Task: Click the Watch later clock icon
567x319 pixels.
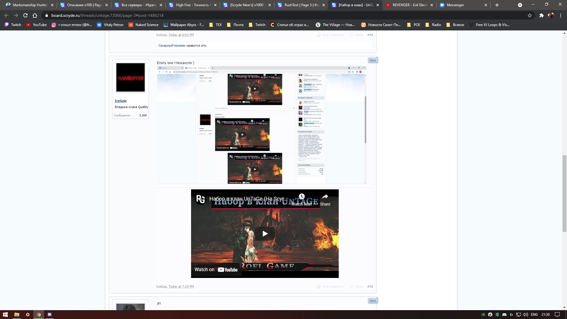Action: tap(302, 197)
